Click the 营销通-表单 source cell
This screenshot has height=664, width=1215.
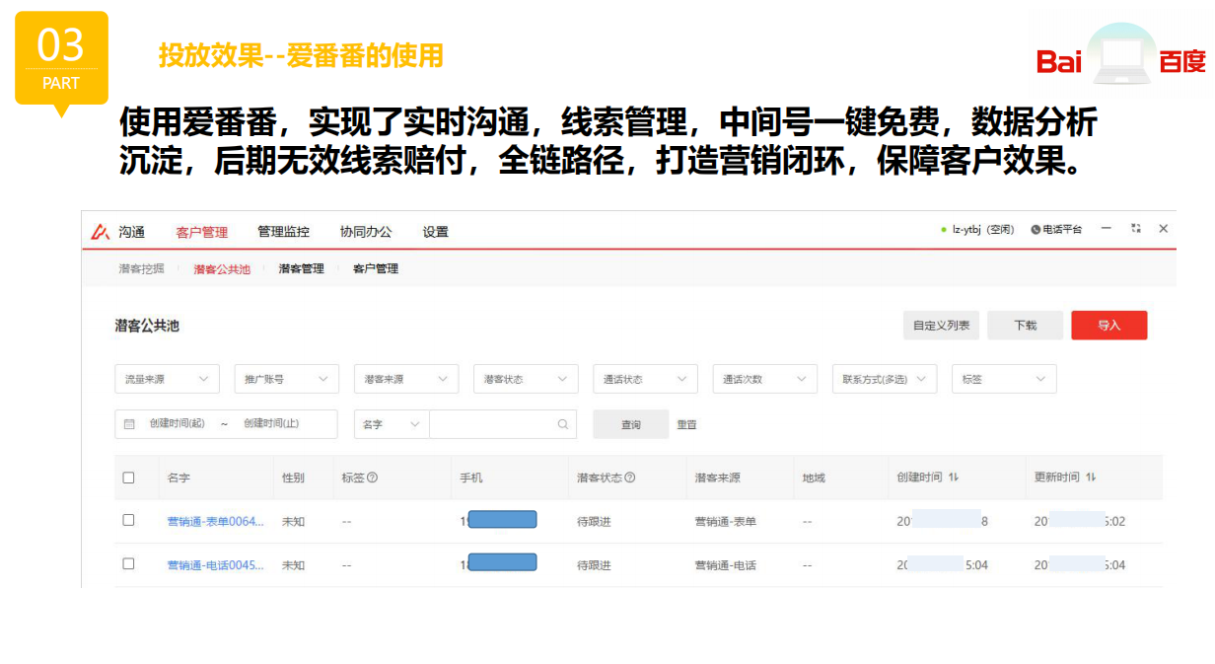(x=726, y=521)
